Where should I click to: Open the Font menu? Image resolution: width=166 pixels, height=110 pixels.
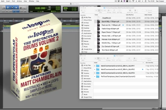(14, 1)
